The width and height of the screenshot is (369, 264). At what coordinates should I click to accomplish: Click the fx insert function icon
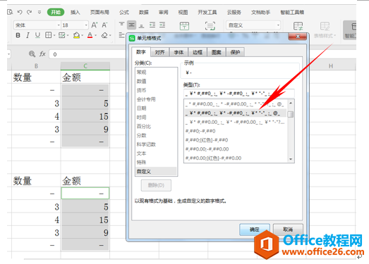pos(42,54)
